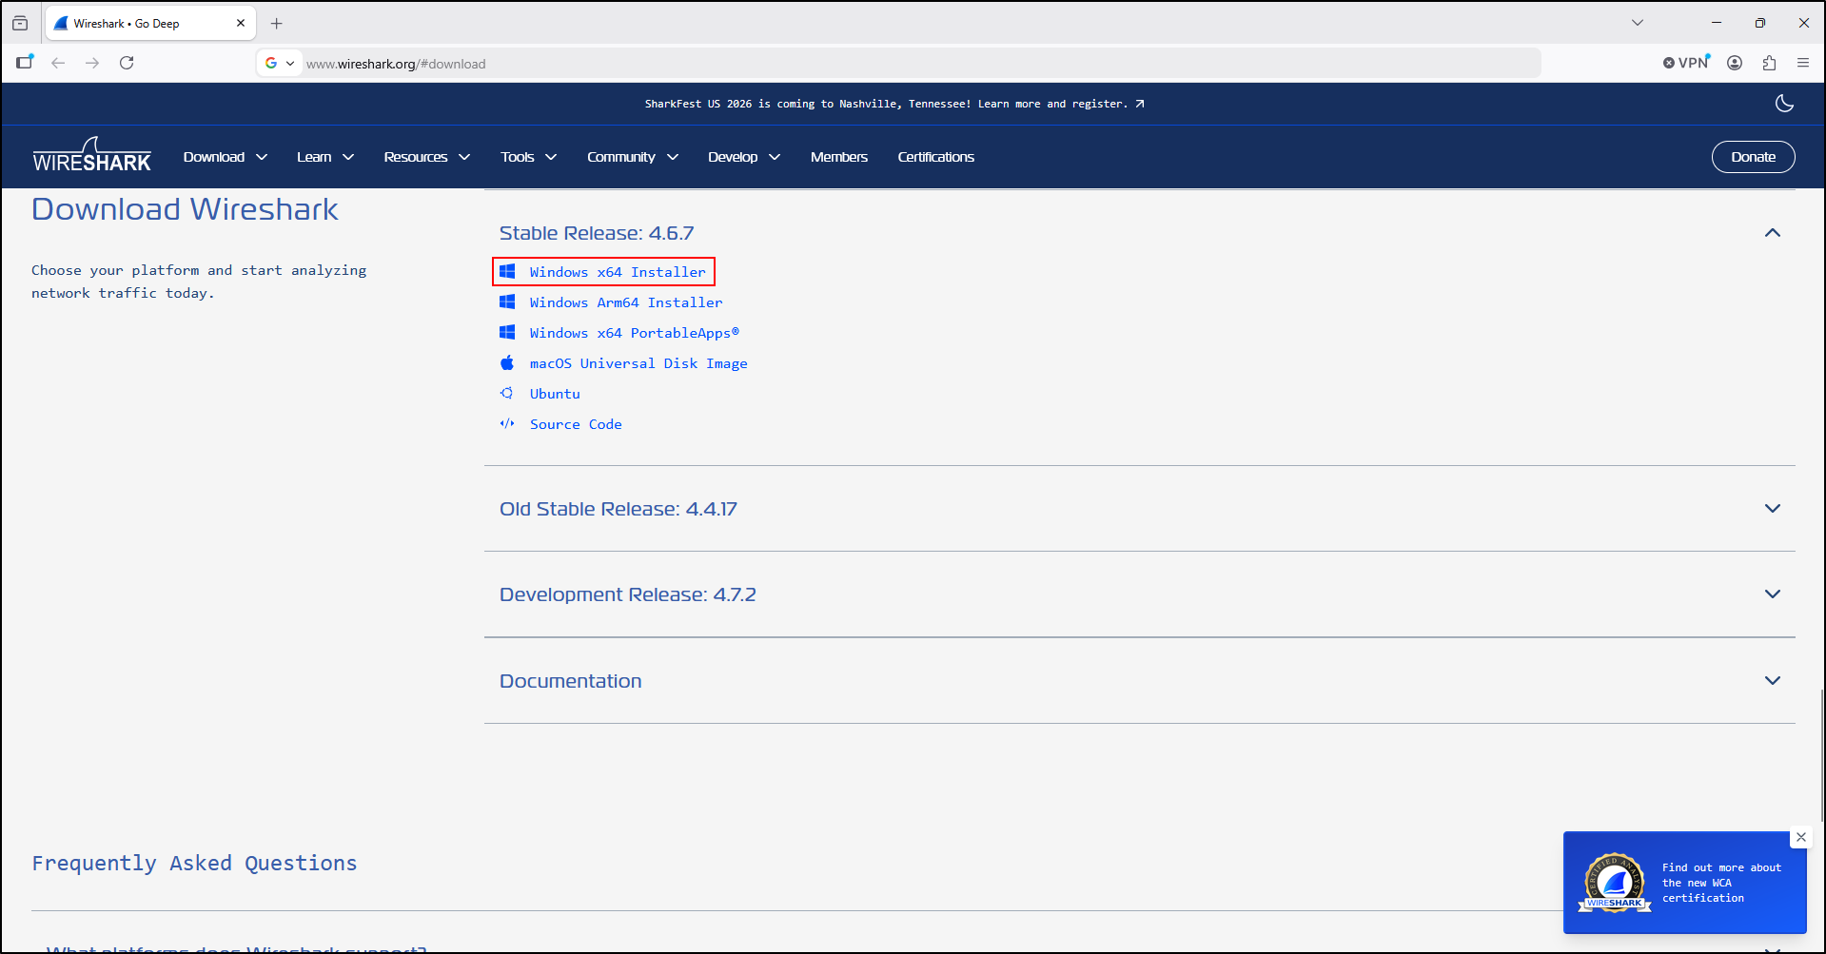This screenshot has height=954, width=1826.
Task: Toggle dark mode with the moon icon
Action: pyautogui.click(x=1784, y=104)
